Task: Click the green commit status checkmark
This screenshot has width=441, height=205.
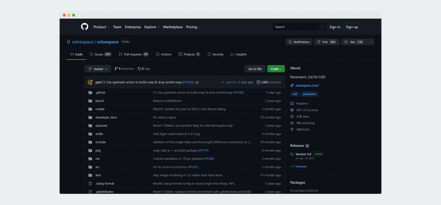Action: coord(223,82)
